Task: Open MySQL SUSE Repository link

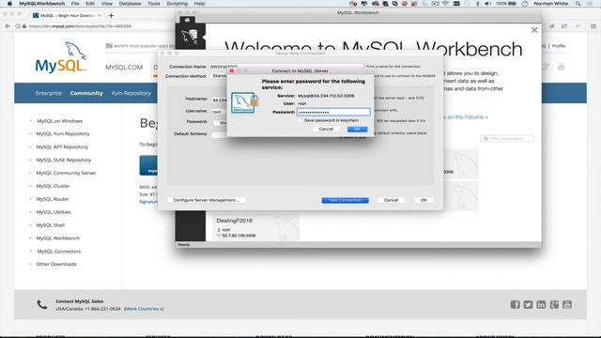Action: [64, 160]
